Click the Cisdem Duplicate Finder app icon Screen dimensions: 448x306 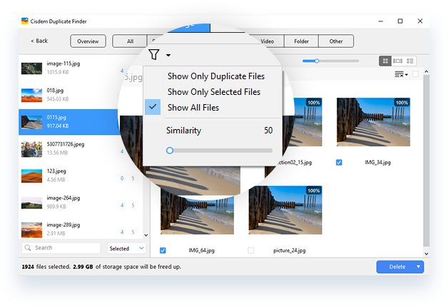tap(26, 21)
